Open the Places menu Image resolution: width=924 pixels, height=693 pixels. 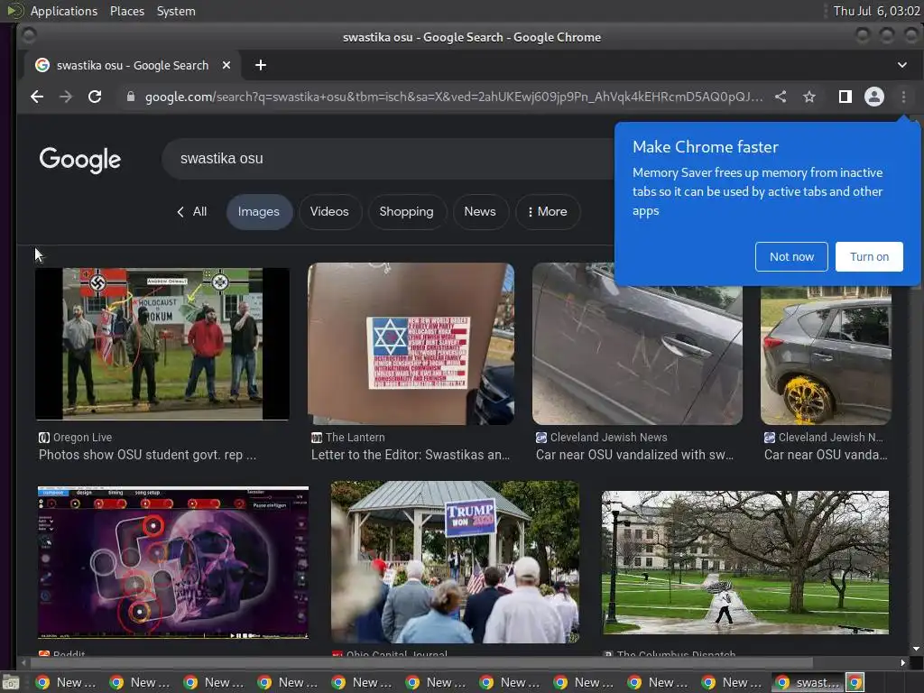pyautogui.click(x=127, y=11)
